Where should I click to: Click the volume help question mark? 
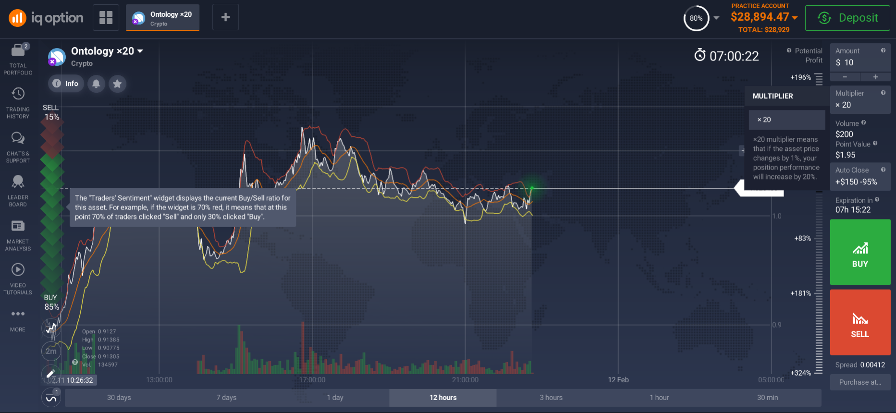click(x=75, y=362)
